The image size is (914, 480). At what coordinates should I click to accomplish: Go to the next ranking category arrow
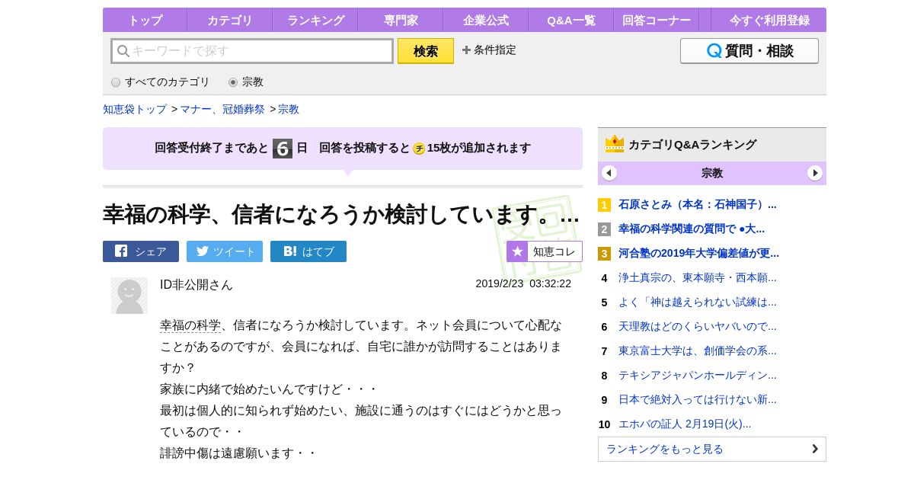pyautogui.click(x=815, y=173)
